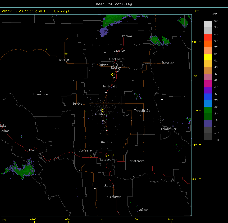Click the yellow diamond marker south of RedDeer

tap(113, 74)
